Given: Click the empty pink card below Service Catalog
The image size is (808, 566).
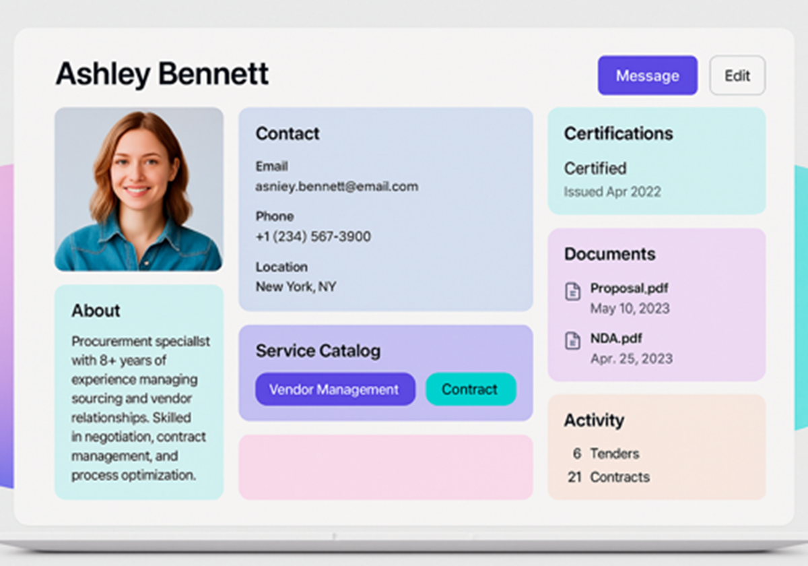Looking at the screenshot, I should pos(386,467).
